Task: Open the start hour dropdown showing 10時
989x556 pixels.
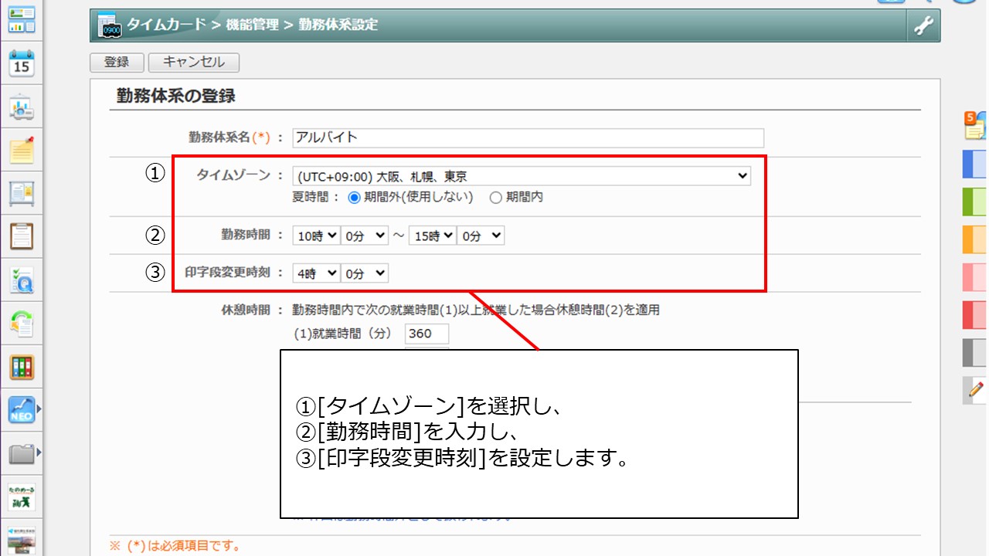Action: click(316, 236)
